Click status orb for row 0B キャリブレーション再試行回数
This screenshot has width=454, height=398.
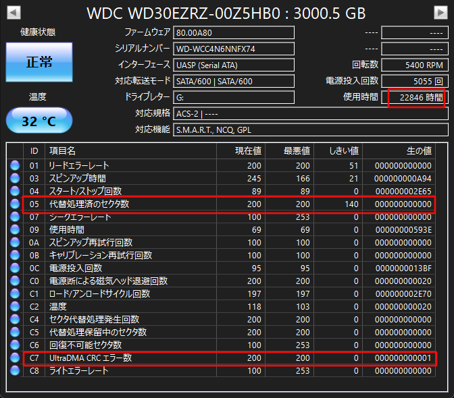pos(15,255)
